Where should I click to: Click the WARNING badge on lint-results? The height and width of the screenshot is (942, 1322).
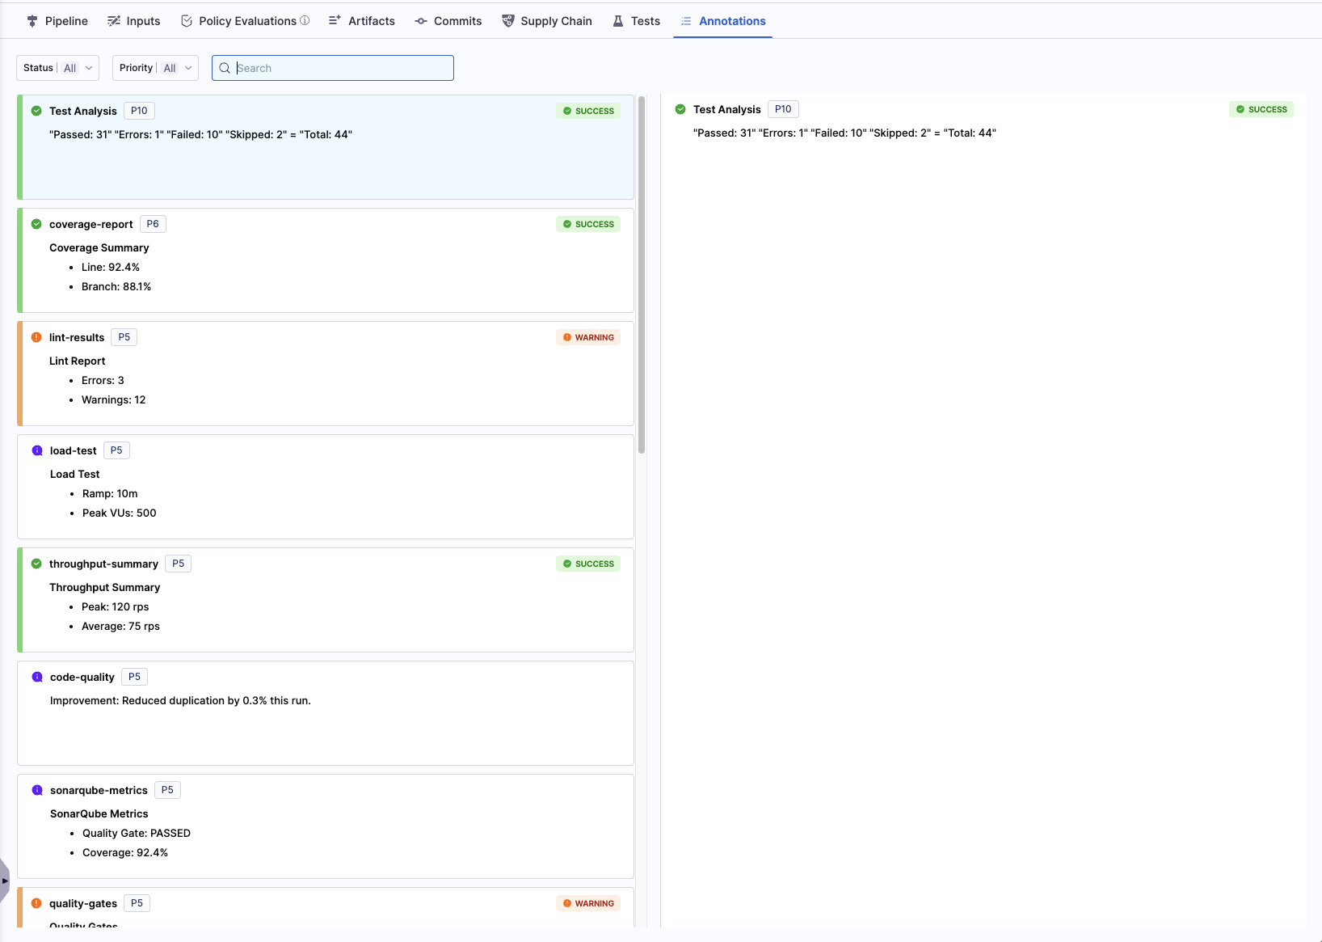click(588, 337)
